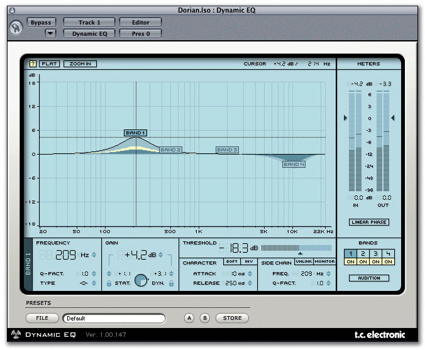Click the STORE preset button
This screenshot has width=425, height=350.
pyautogui.click(x=232, y=318)
